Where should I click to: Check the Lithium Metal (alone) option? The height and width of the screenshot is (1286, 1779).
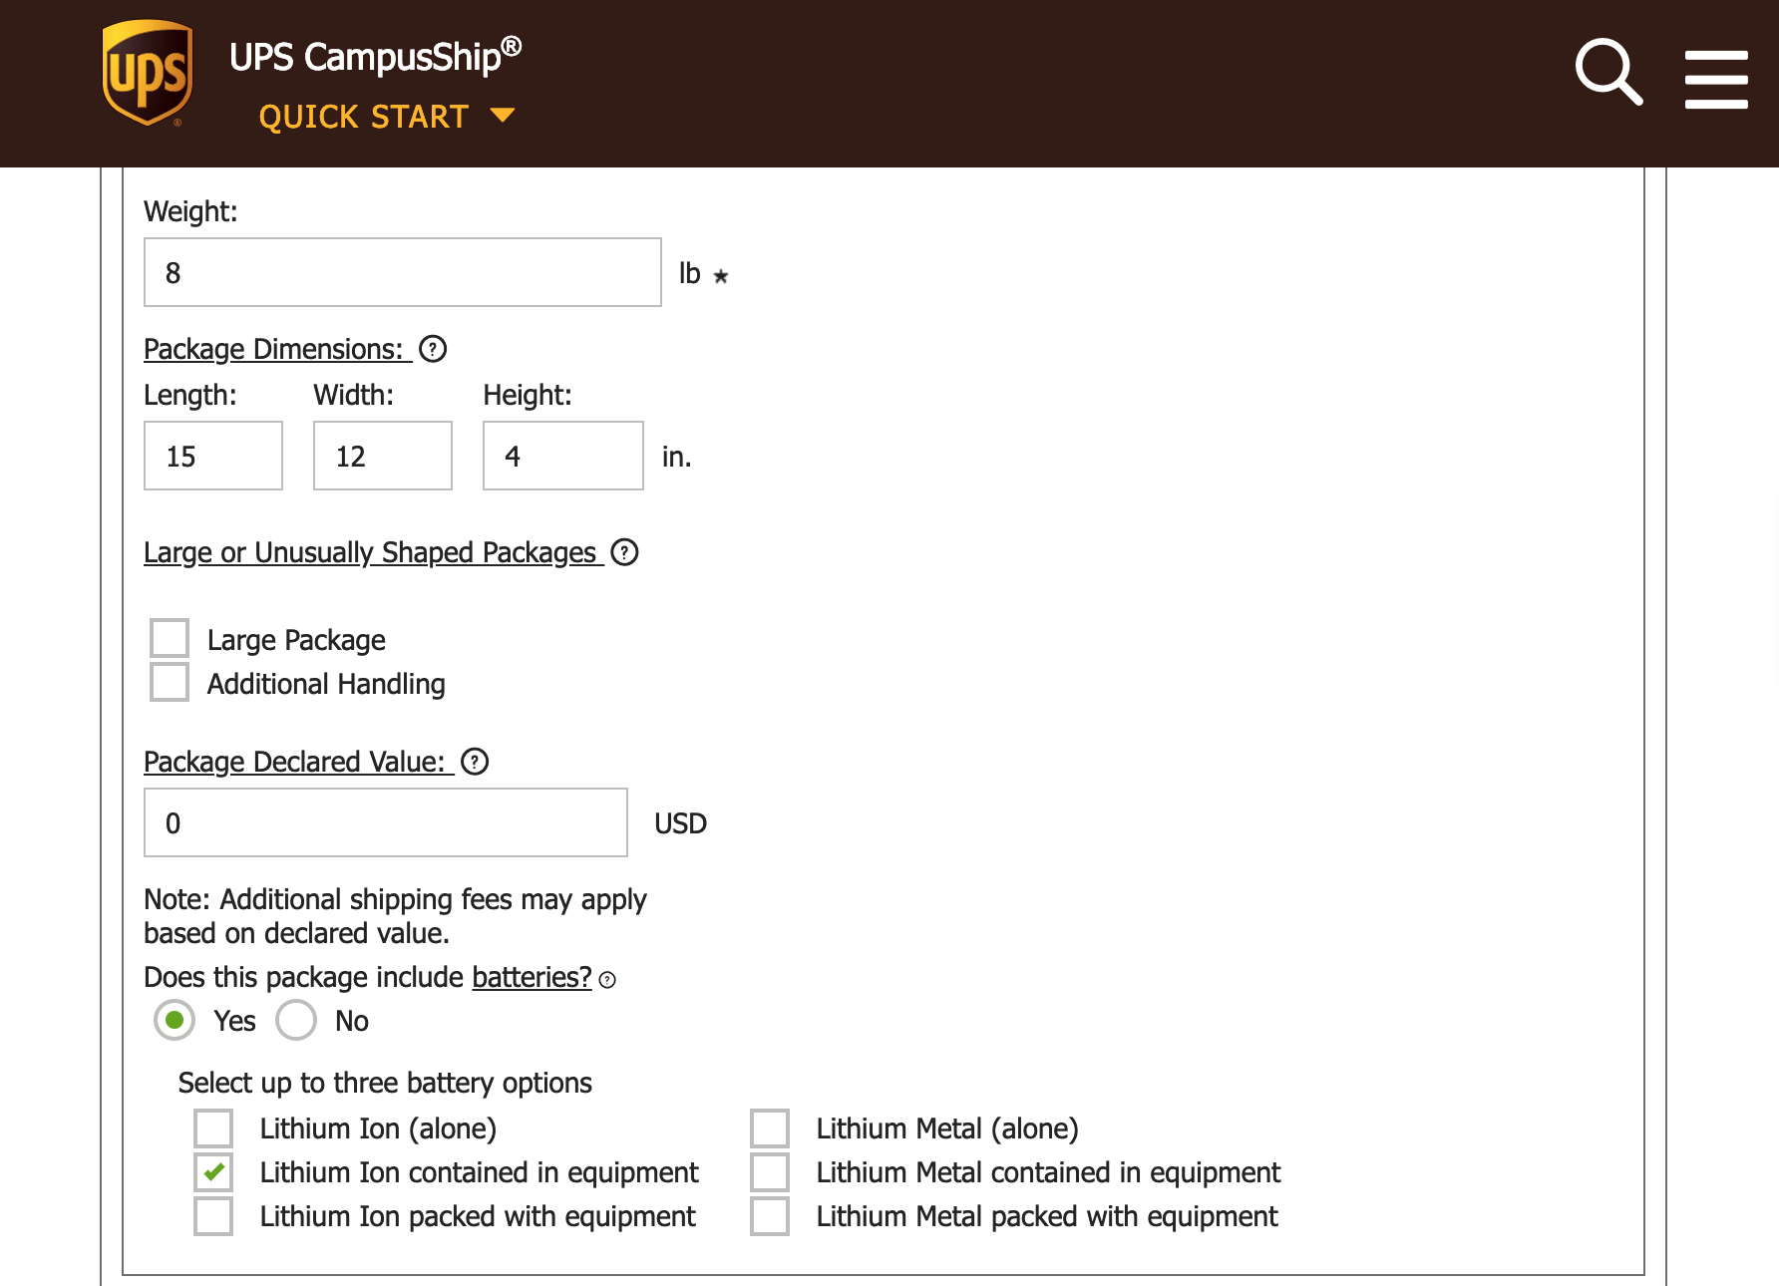click(x=769, y=1127)
